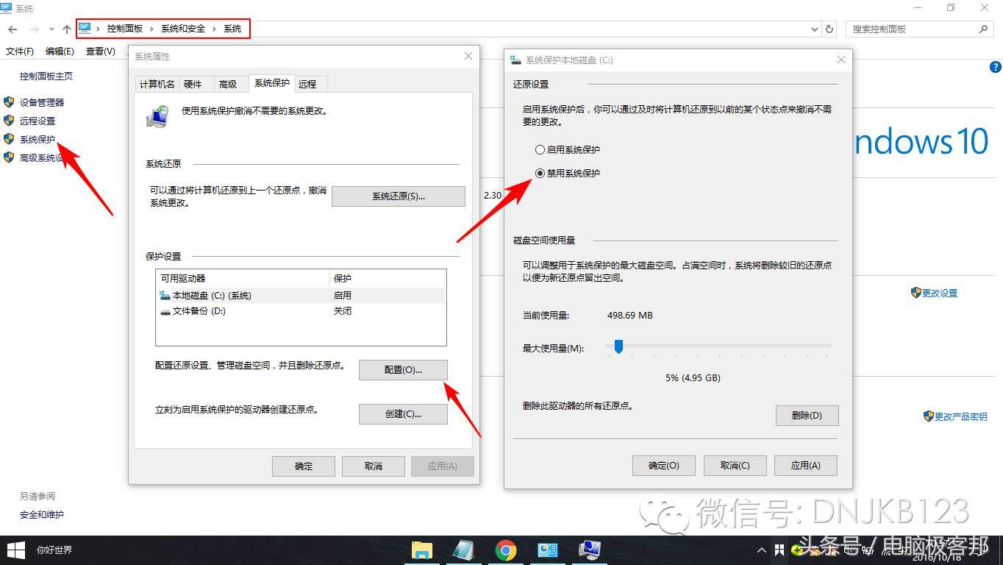Open the 查看(V) menu
The height and width of the screenshot is (565, 1003).
click(99, 52)
